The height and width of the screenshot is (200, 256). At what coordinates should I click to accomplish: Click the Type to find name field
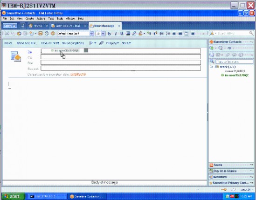click(234, 62)
